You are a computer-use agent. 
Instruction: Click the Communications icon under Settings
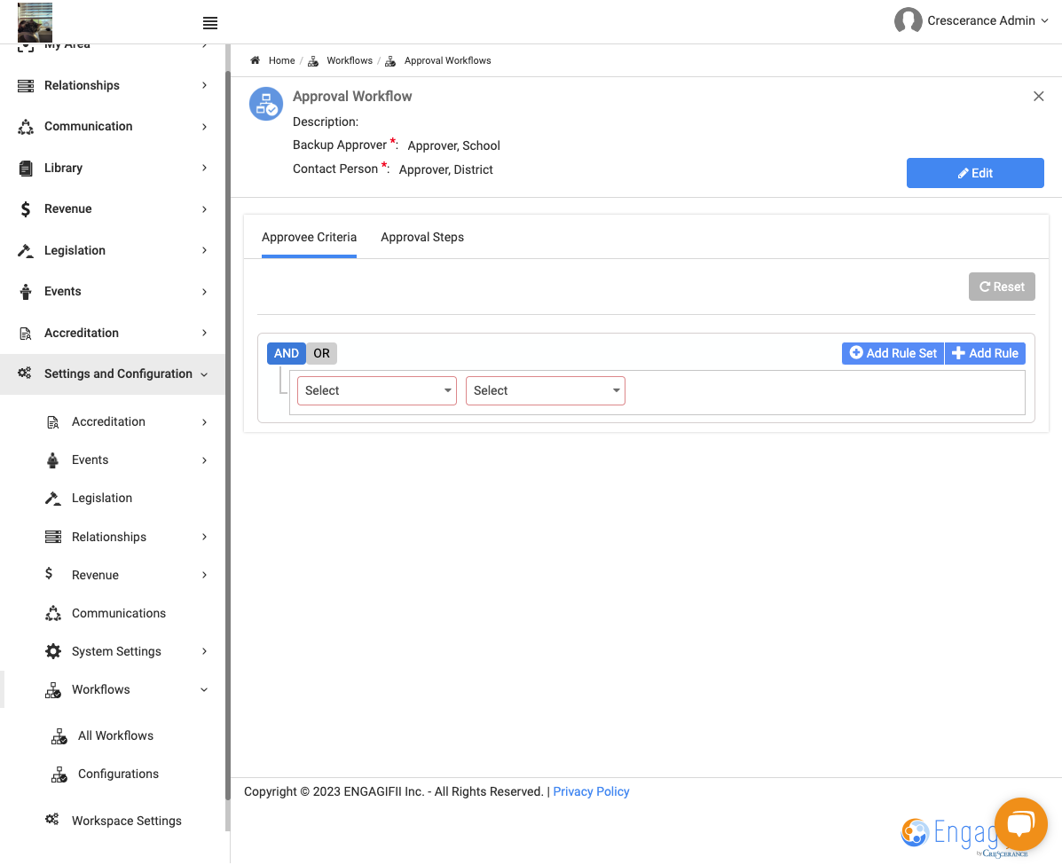[x=53, y=614]
